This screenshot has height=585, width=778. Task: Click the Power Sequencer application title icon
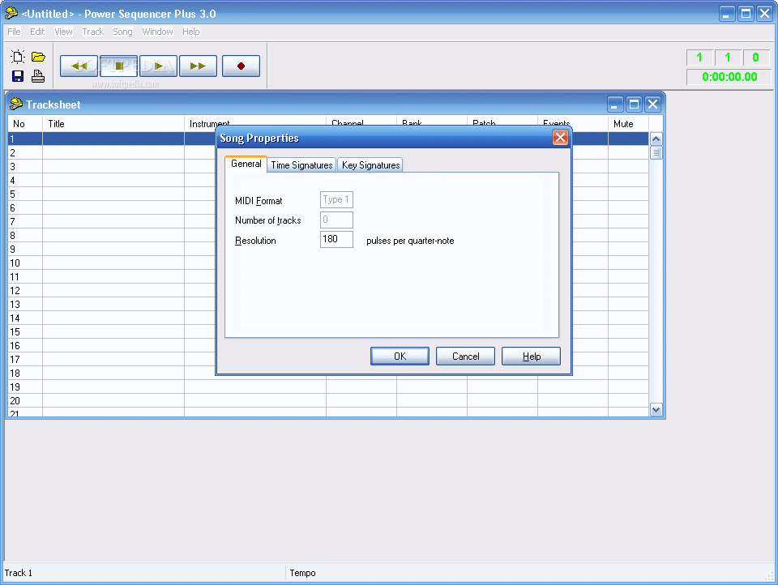[11, 13]
